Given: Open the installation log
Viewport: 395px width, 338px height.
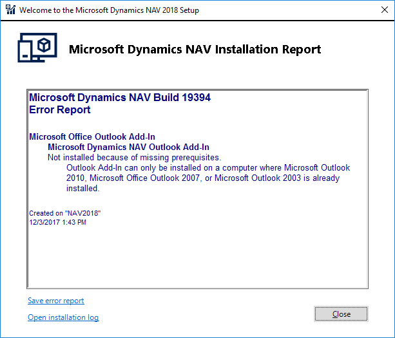Looking at the screenshot, I should click(x=63, y=317).
